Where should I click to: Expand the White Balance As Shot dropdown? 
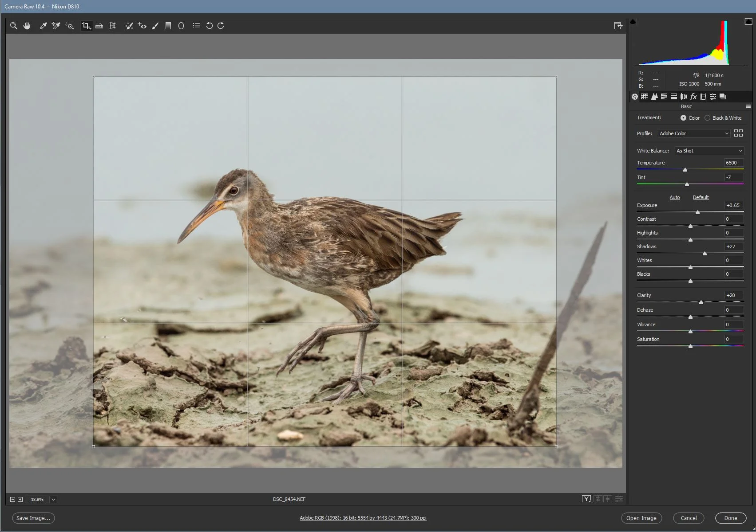[x=709, y=151]
